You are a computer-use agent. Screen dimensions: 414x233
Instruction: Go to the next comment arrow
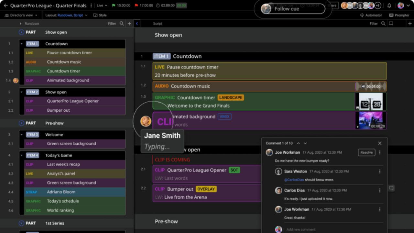pyautogui.click(x=305, y=143)
